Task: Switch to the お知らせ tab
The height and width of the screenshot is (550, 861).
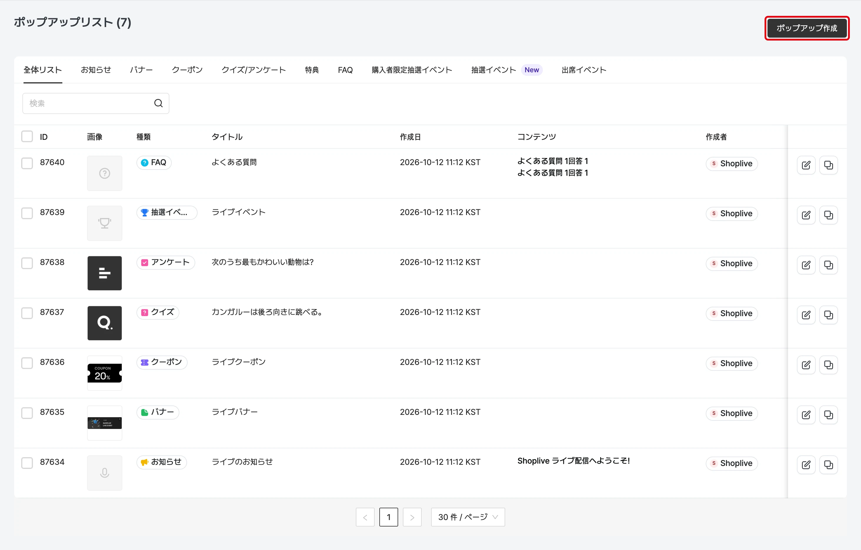Action: [96, 70]
